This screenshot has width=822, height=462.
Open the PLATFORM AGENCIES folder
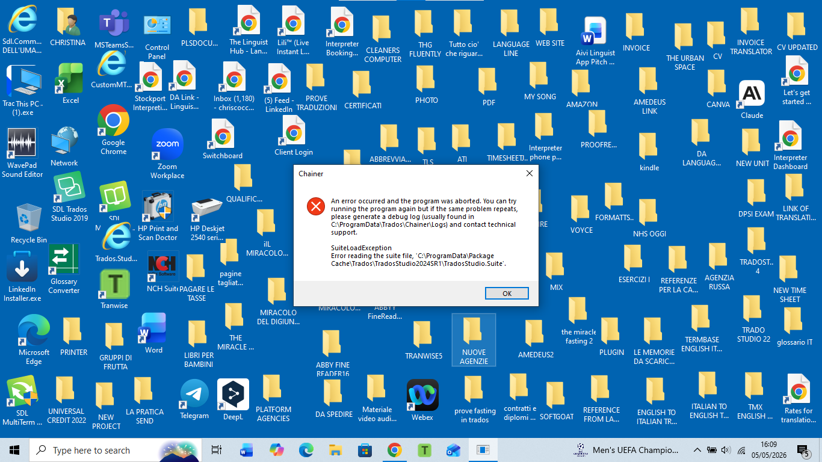[x=273, y=399]
